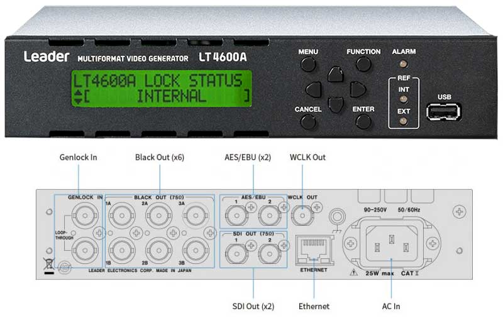Click the ALARM indicator LED
503x318 pixels.
coord(404,64)
